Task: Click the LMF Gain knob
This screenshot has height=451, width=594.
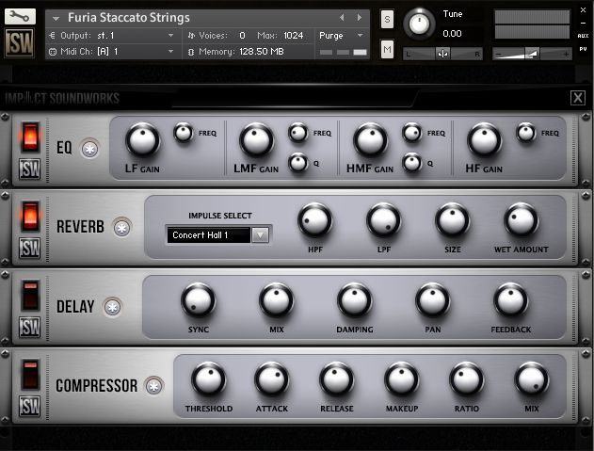Action: coord(256,139)
